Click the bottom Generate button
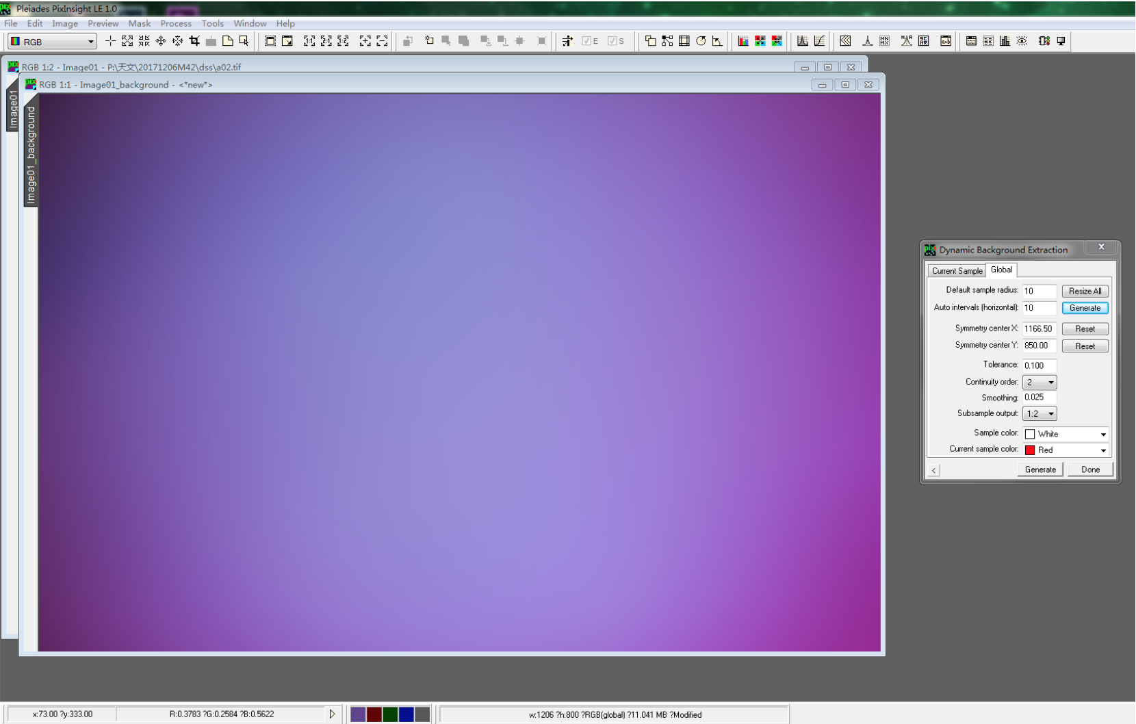This screenshot has width=1136, height=724. point(1040,469)
